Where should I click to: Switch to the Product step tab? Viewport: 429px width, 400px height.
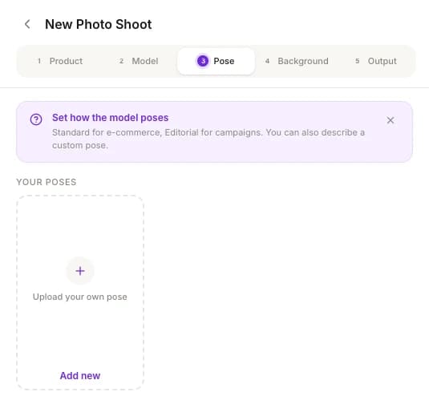click(x=60, y=61)
